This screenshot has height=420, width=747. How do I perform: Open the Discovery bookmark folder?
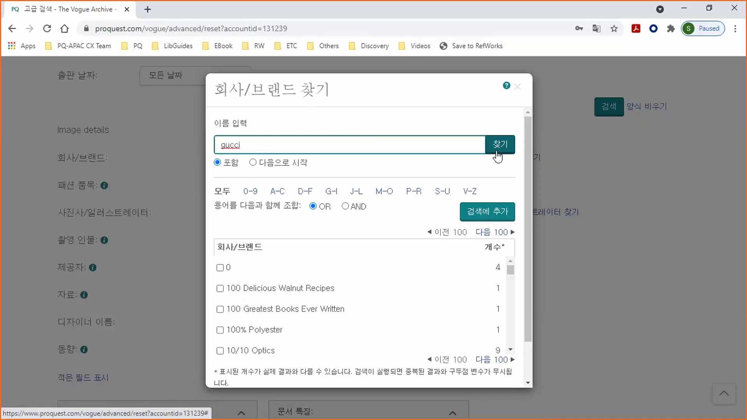click(369, 46)
